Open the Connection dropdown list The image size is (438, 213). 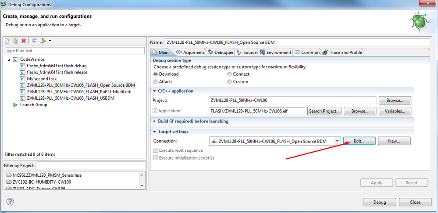click(338, 141)
